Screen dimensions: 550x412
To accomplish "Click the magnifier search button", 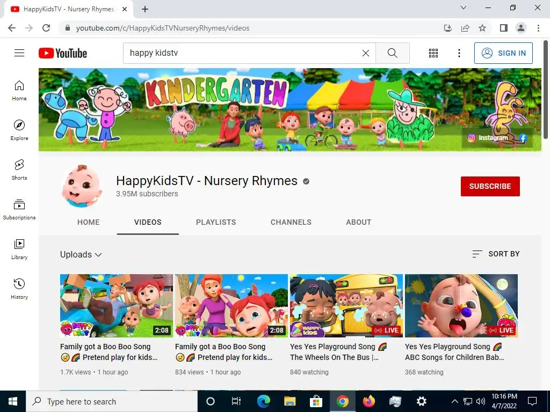I will click(x=393, y=53).
